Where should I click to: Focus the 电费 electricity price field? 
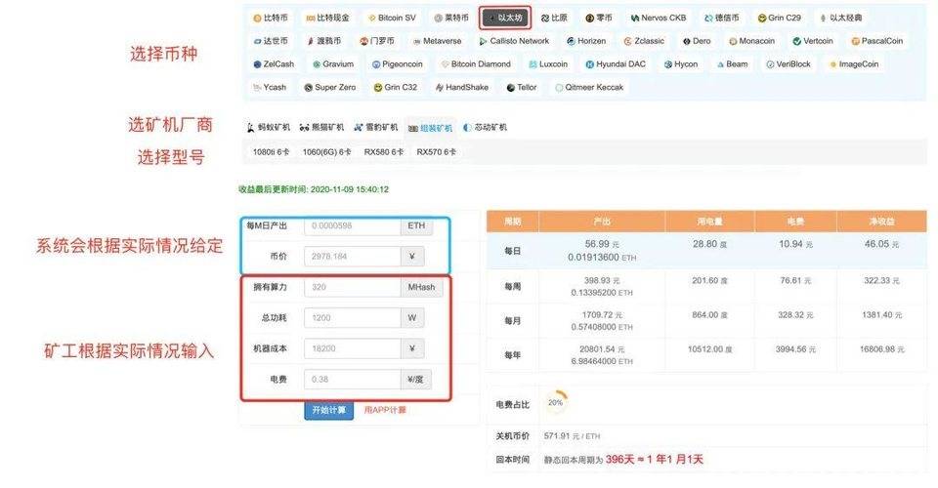[352, 379]
